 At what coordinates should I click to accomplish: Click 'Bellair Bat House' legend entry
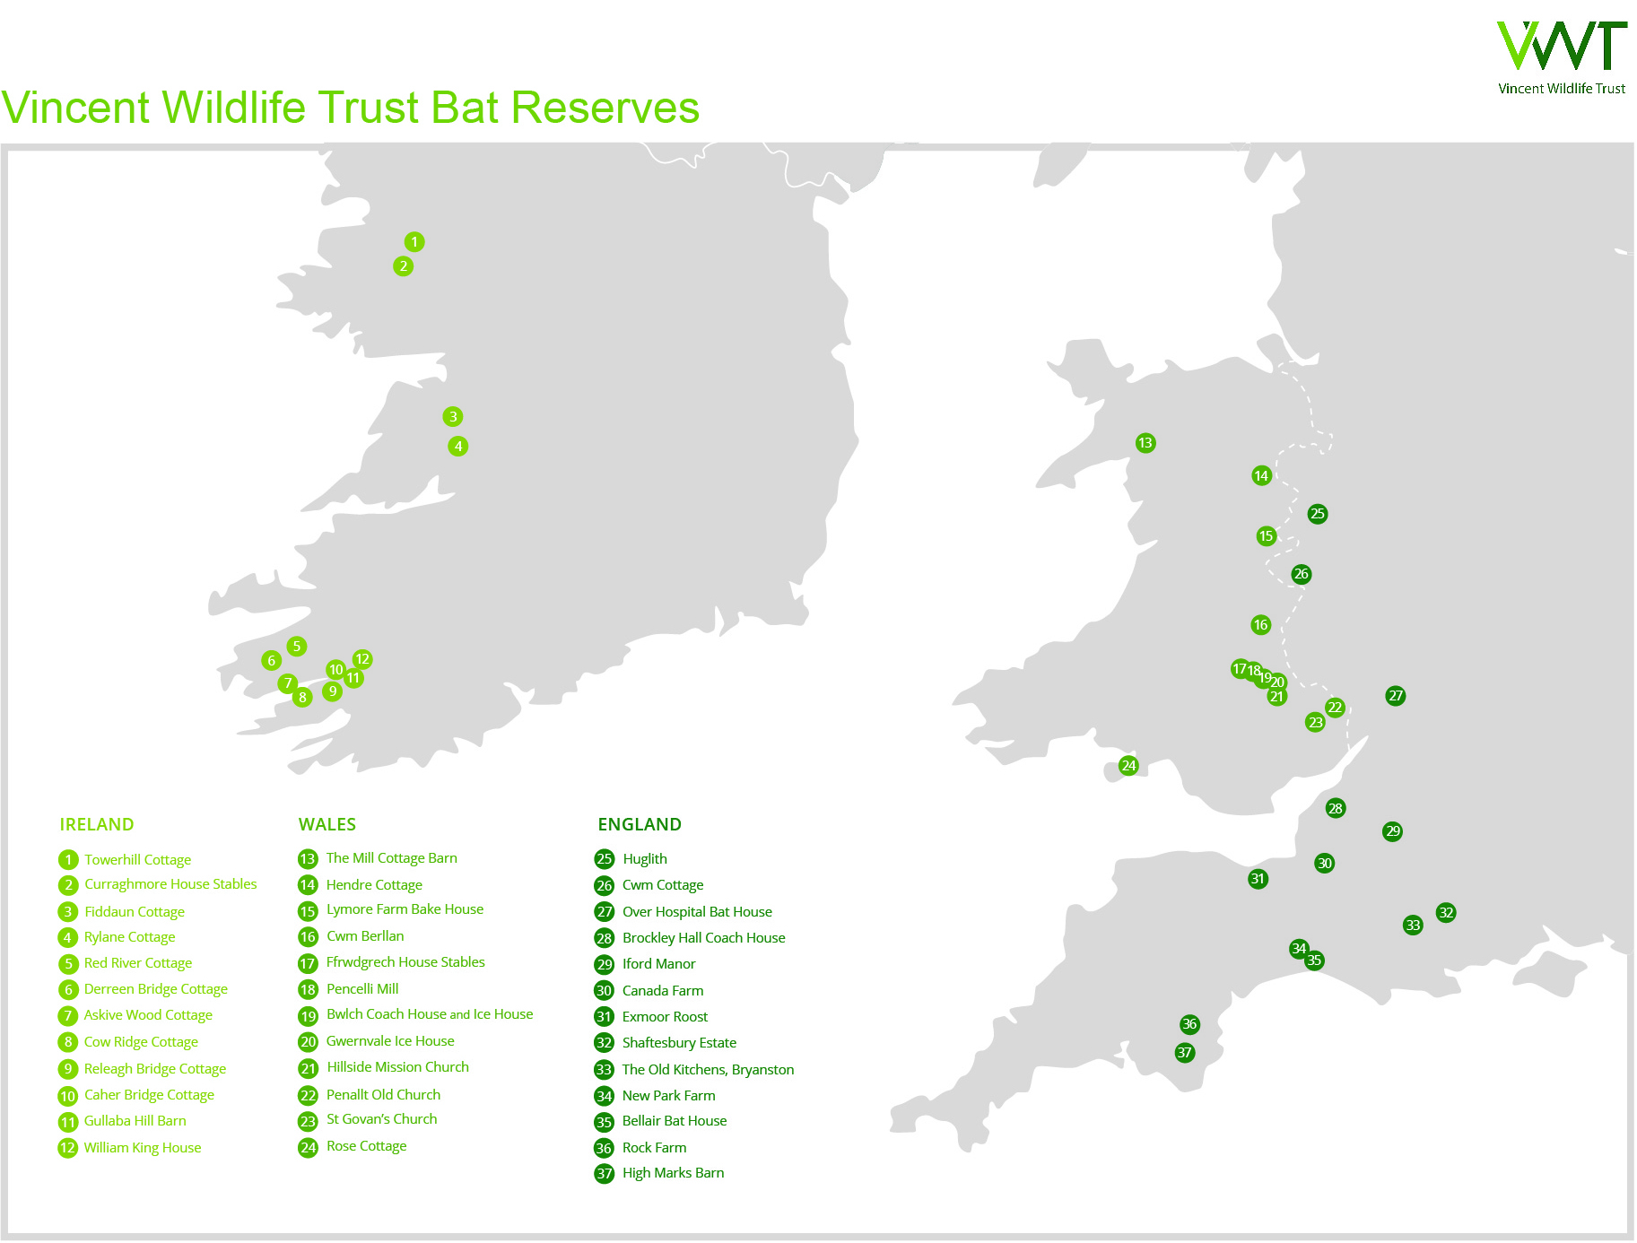pyautogui.click(x=675, y=1121)
